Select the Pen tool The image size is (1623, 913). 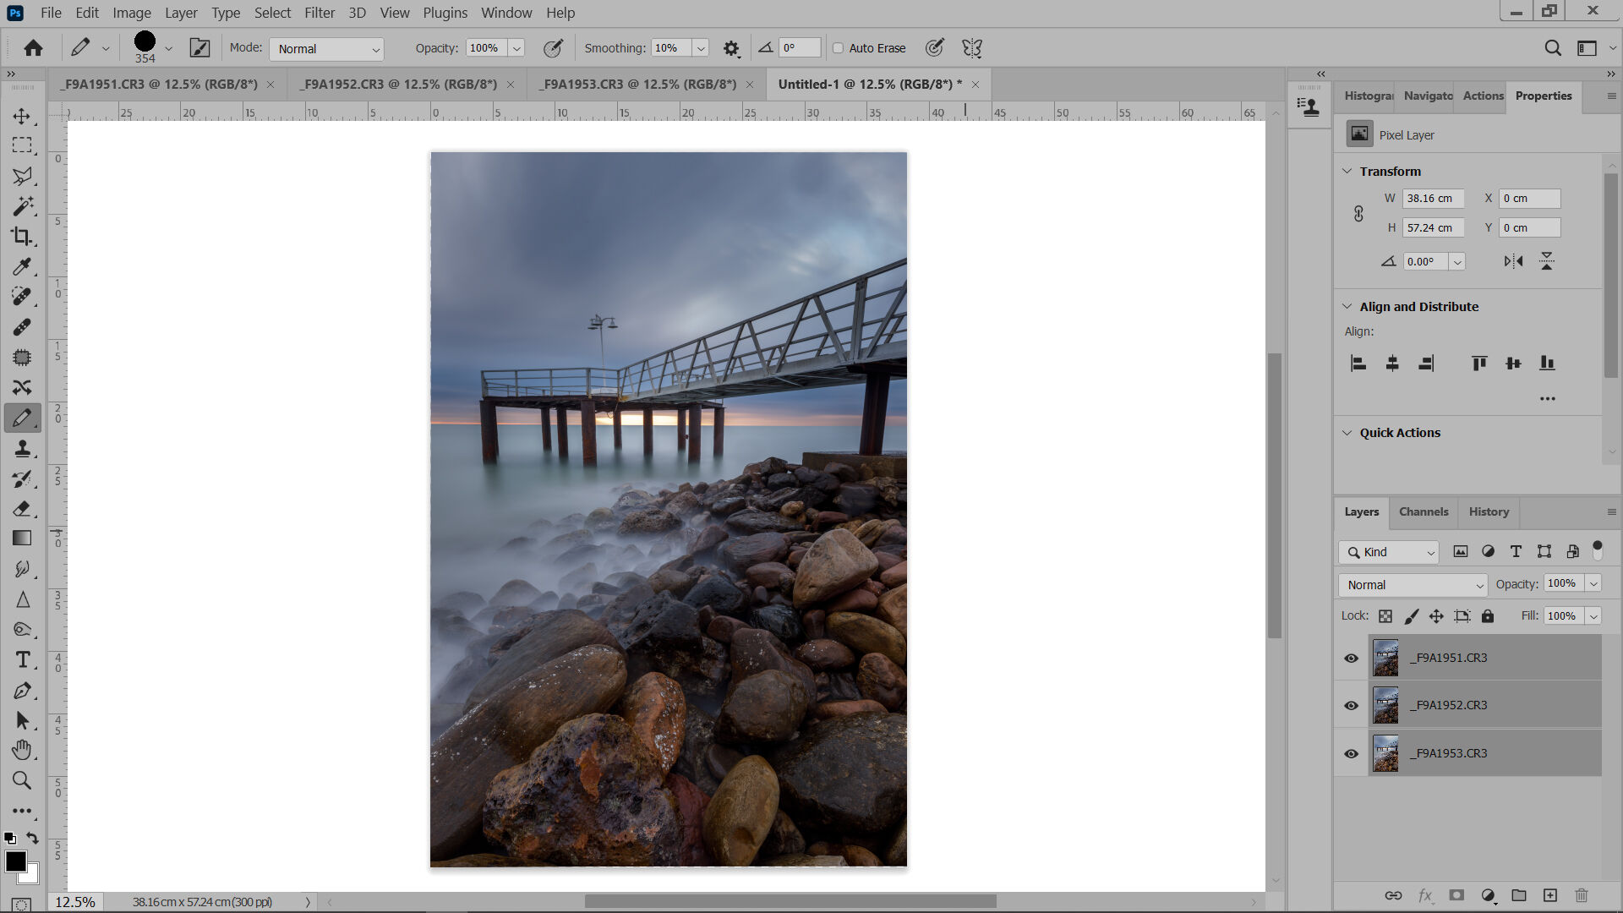click(x=22, y=690)
